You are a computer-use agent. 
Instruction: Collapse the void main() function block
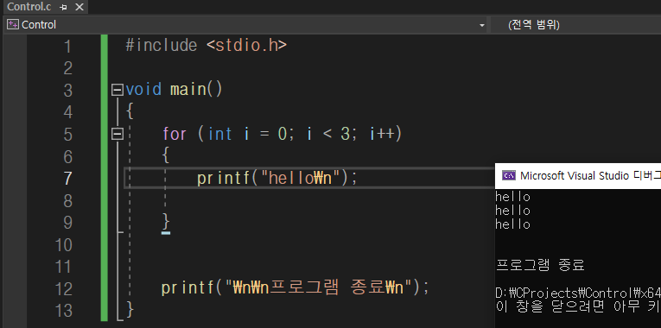pyautogui.click(x=118, y=90)
